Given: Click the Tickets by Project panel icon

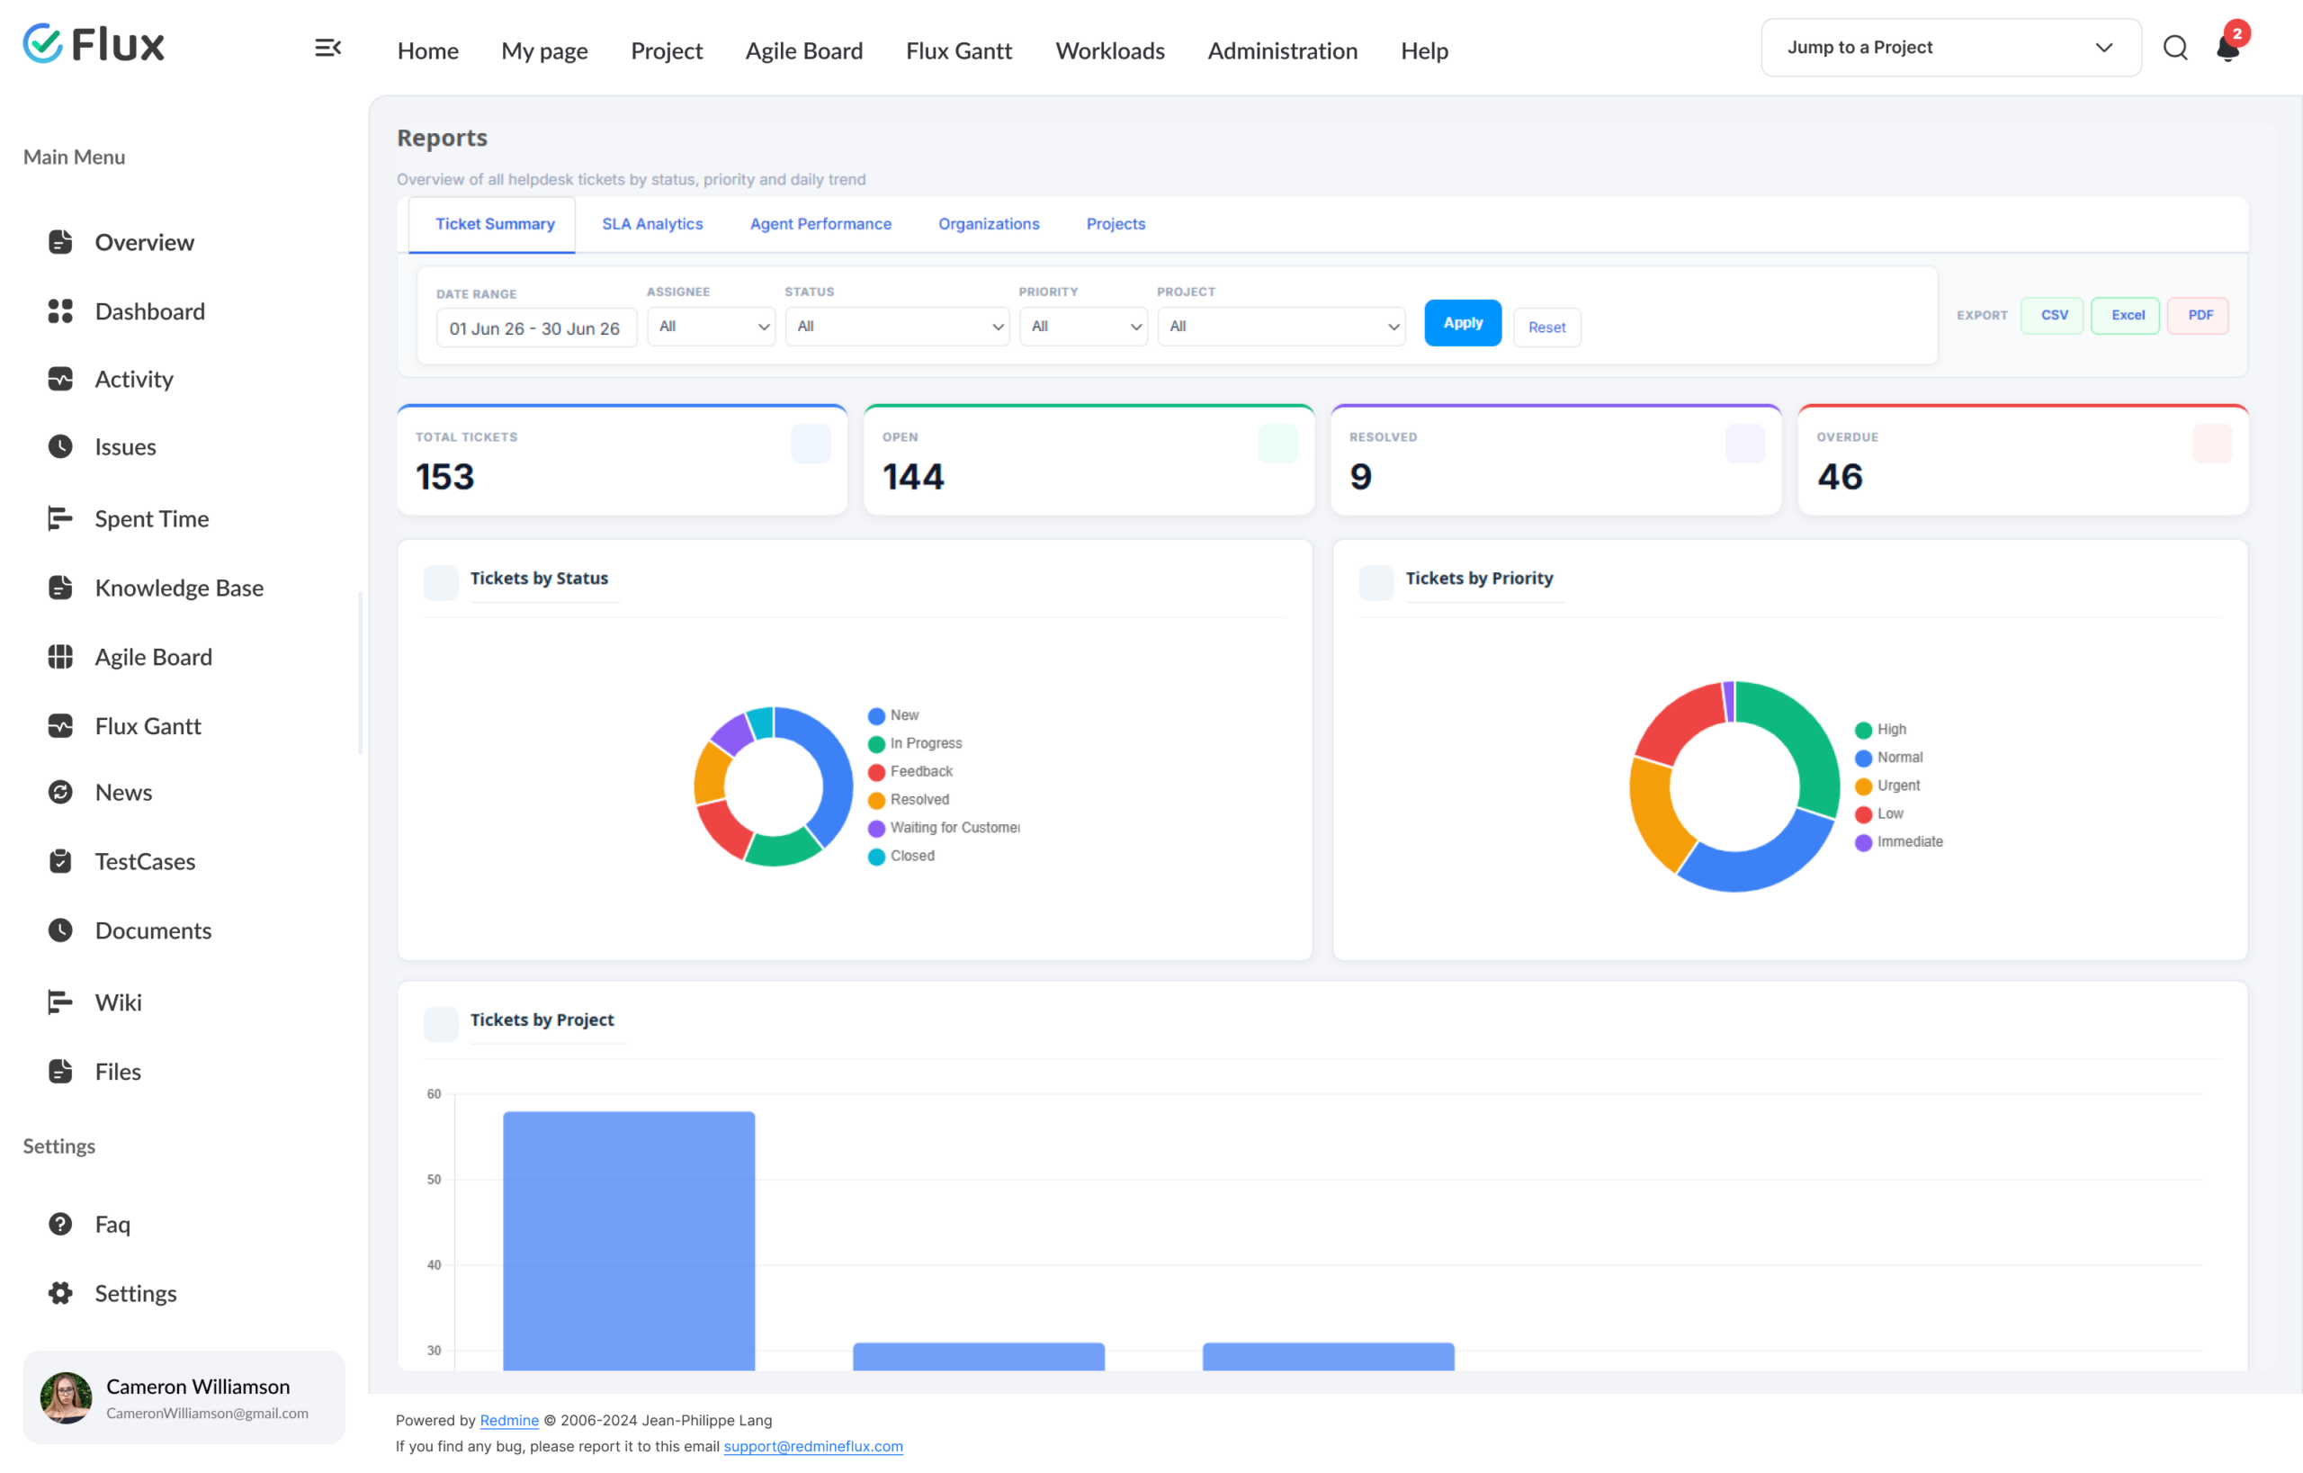Looking at the screenshot, I should 441,1024.
